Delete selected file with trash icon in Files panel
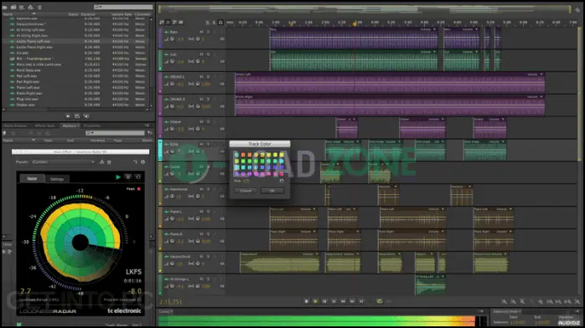The width and height of the screenshot is (585, 328). (x=39, y=7)
